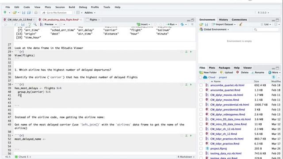Click the Upload button
Screen dimensions: 283x159
(226, 72)
